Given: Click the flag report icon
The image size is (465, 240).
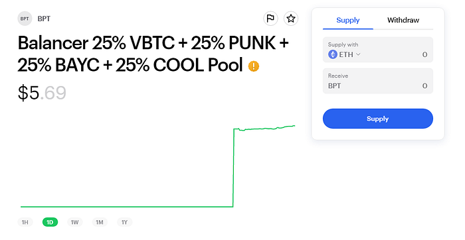Looking at the screenshot, I should (270, 19).
